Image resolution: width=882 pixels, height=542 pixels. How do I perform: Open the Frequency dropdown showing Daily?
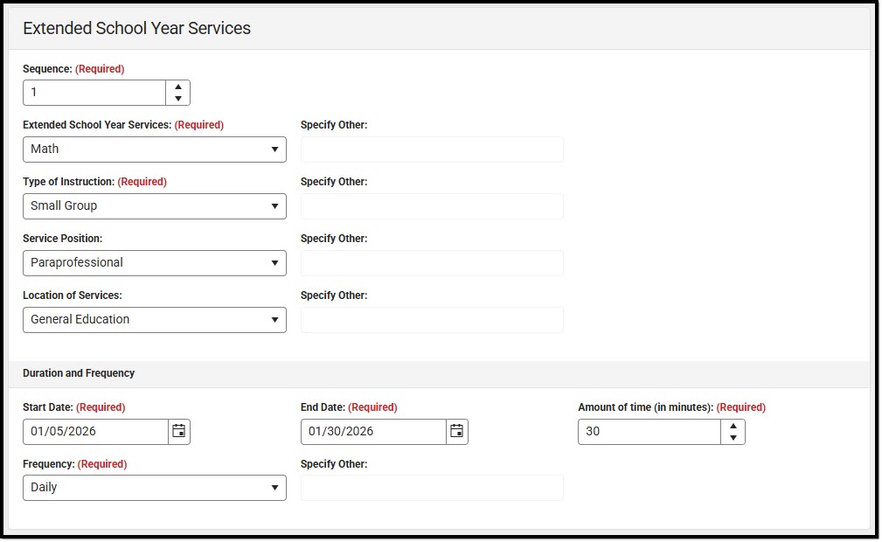pyautogui.click(x=154, y=488)
